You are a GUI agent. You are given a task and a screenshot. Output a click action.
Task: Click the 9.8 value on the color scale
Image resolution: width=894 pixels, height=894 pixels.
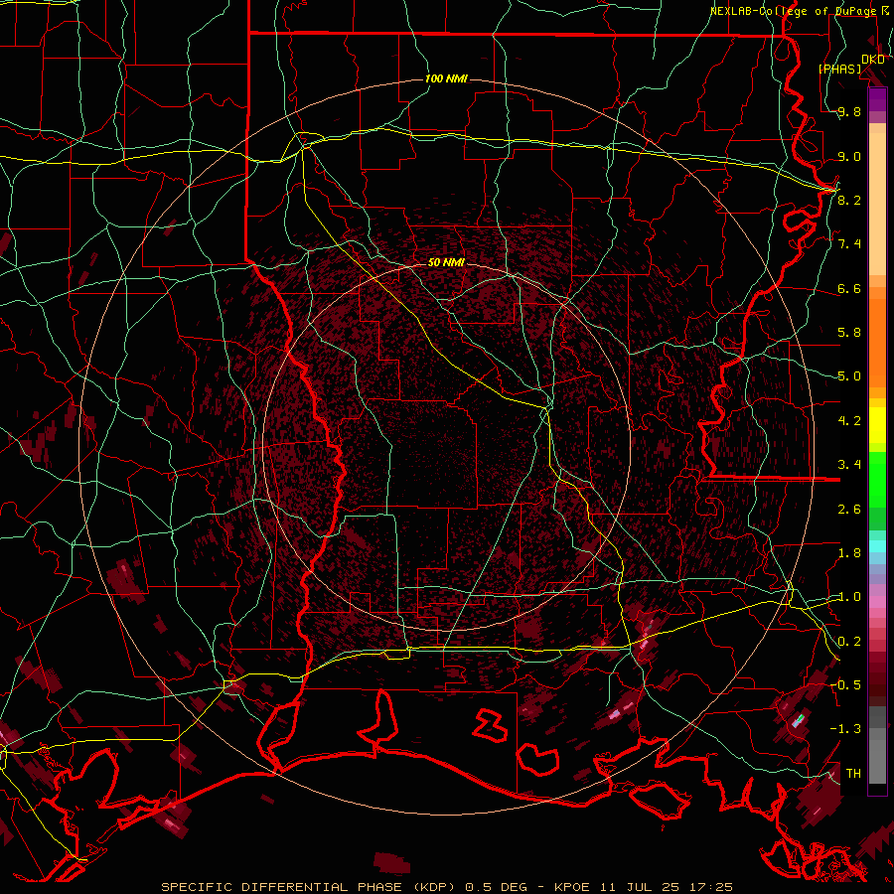coord(849,112)
